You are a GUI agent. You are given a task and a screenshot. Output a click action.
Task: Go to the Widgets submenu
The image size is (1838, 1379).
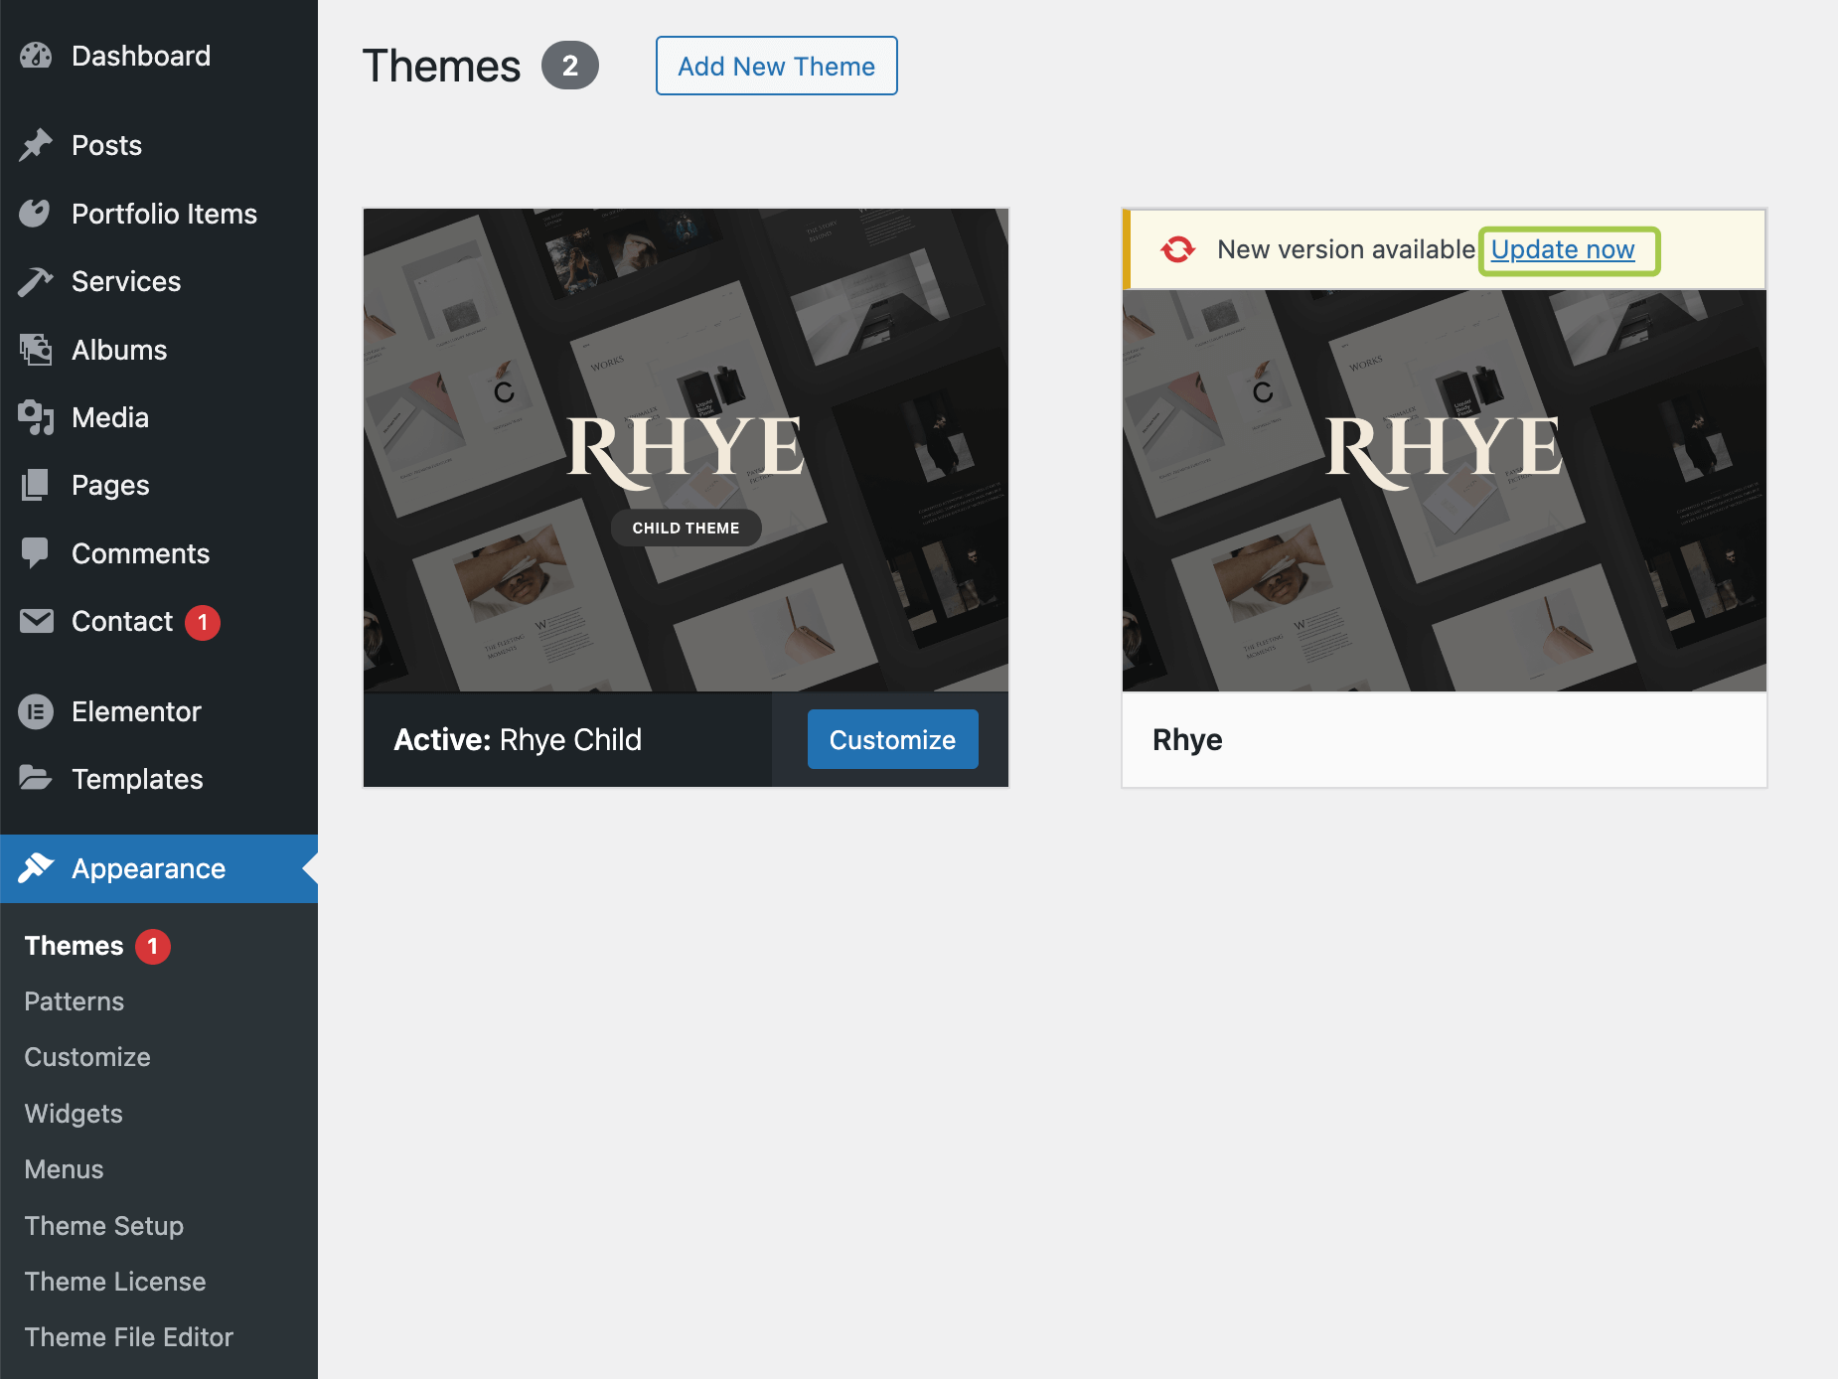click(x=74, y=1114)
